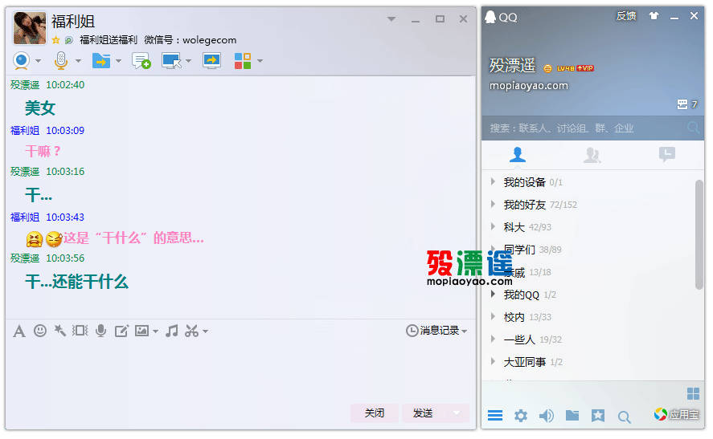713x439 pixels.
Task: Start a voice call with microphone icon
Action: point(61,60)
